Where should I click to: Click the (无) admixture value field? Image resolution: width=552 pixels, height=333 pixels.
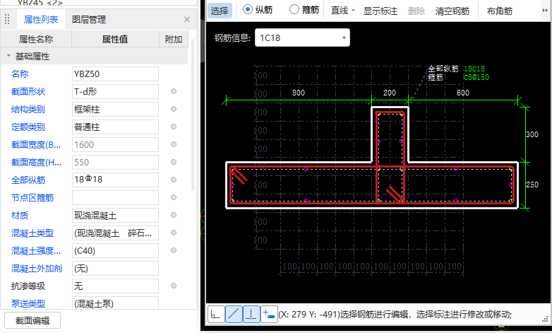point(115,269)
